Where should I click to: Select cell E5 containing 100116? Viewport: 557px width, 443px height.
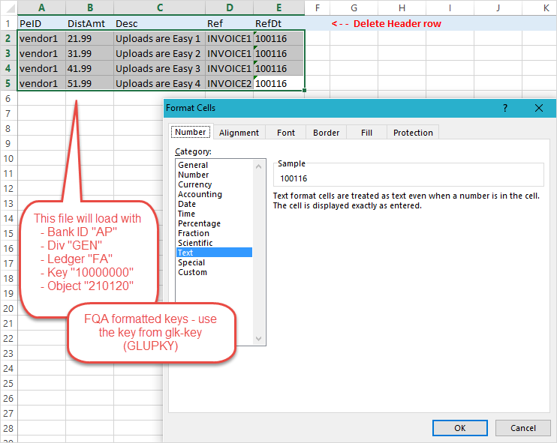(x=279, y=83)
